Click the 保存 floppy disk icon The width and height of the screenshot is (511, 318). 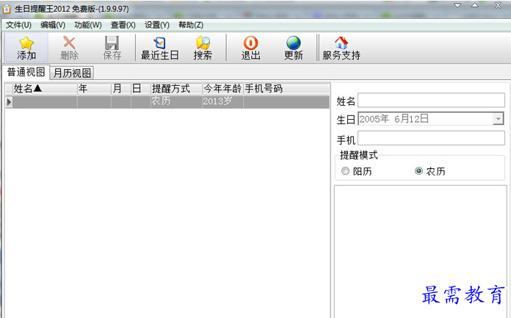click(112, 43)
